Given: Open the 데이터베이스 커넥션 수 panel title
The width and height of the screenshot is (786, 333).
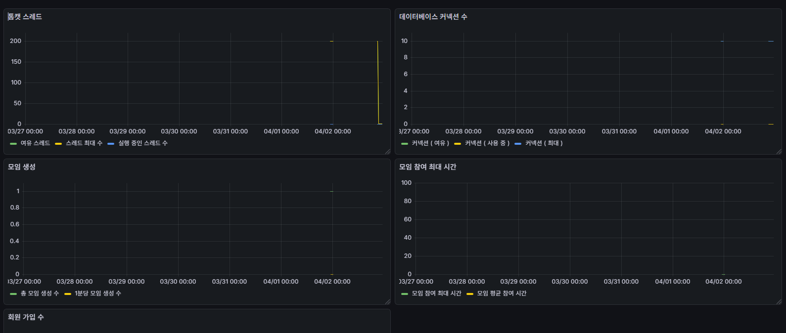Looking at the screenshot, I should click(x=433, y=17).
